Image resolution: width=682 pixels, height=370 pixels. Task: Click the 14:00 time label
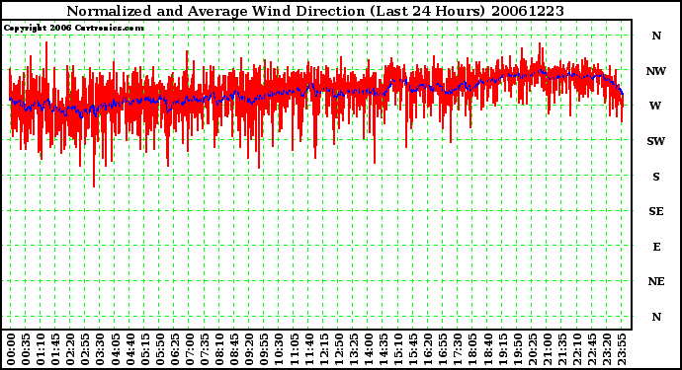point(369,349)
